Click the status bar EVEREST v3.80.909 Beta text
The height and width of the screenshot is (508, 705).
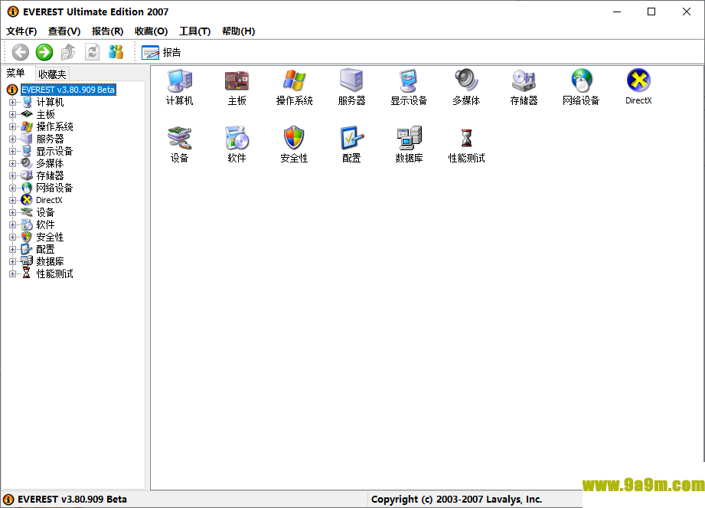(72, 500)
